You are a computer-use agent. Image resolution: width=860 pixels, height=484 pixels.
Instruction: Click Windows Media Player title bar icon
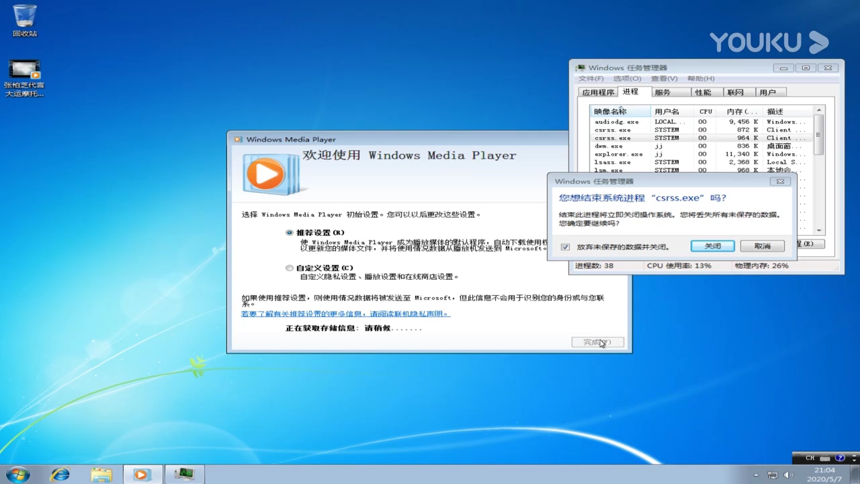coord(238,139)
